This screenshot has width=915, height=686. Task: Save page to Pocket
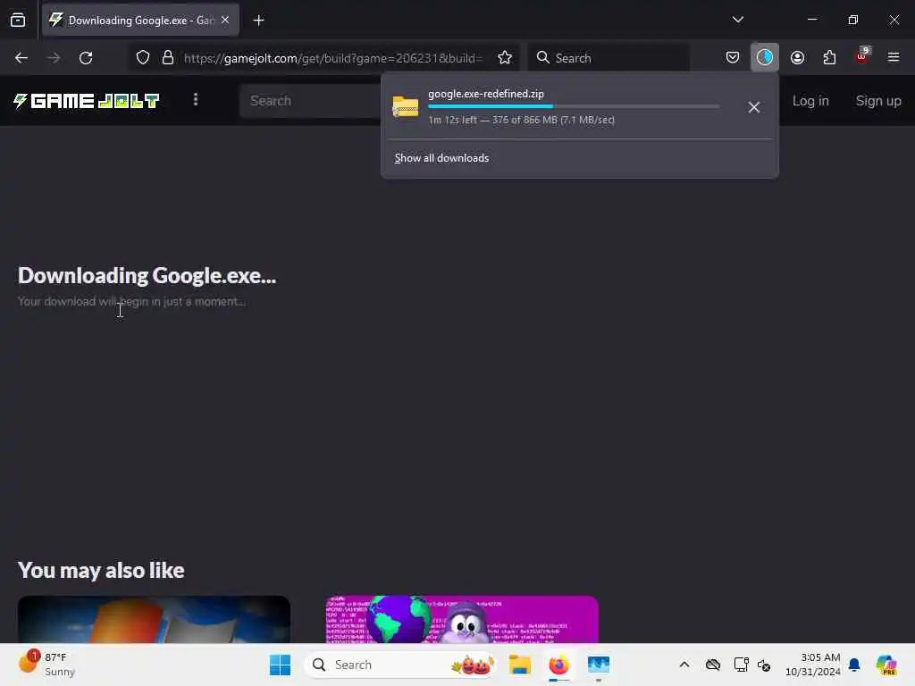733,57
